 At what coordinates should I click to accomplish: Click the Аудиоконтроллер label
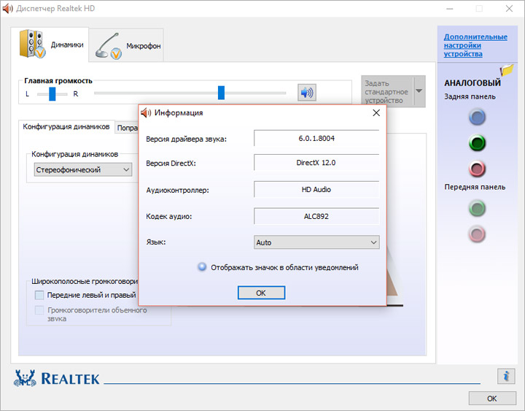[x=177, y=191]
